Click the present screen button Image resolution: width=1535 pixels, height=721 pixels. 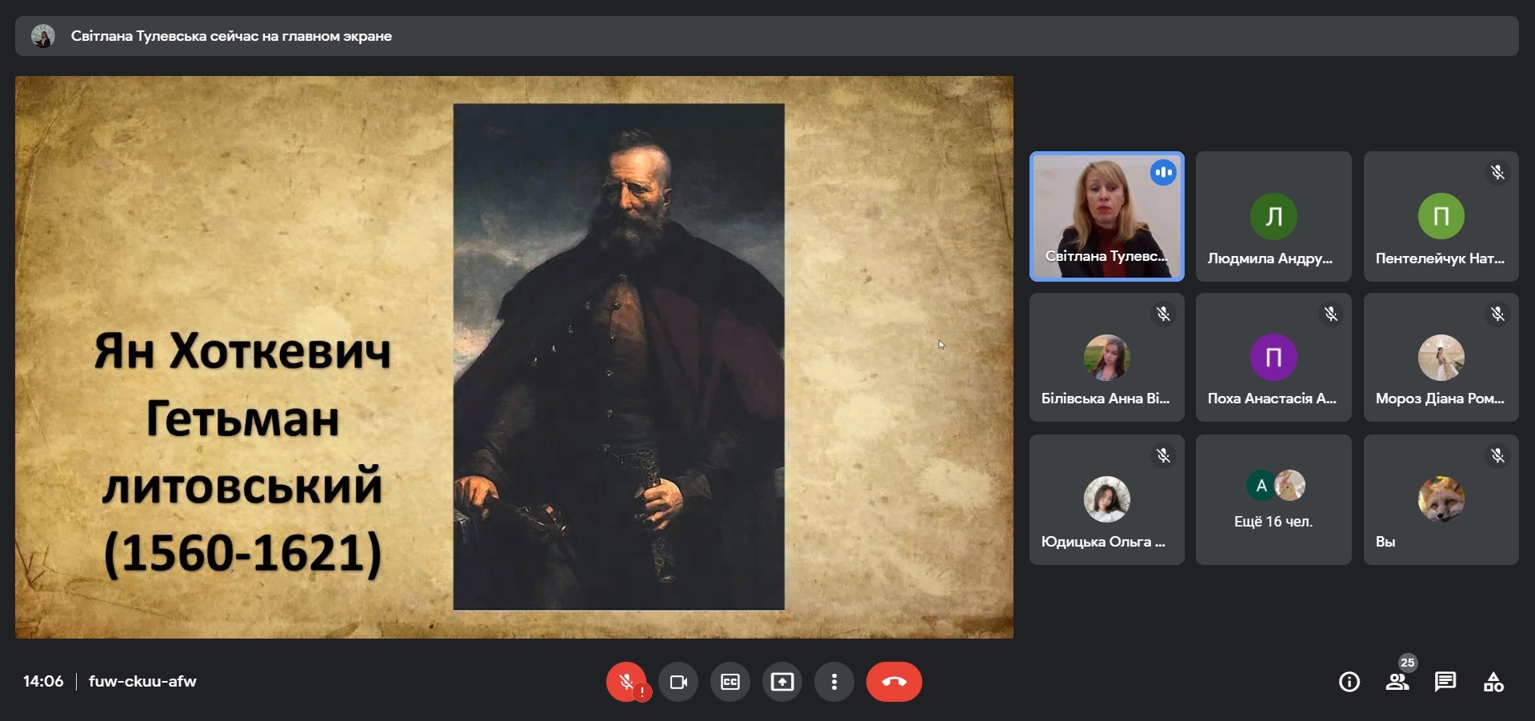[782, 682]
